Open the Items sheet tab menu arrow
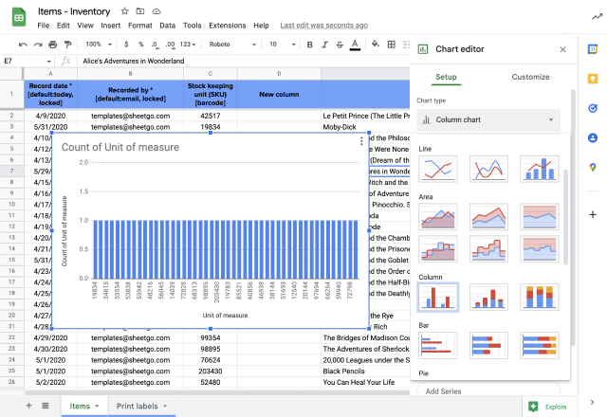Viewport: 607px width, 417px height. 97,407
